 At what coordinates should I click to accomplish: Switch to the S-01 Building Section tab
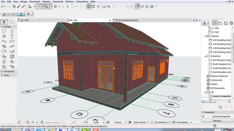[152, 20]
